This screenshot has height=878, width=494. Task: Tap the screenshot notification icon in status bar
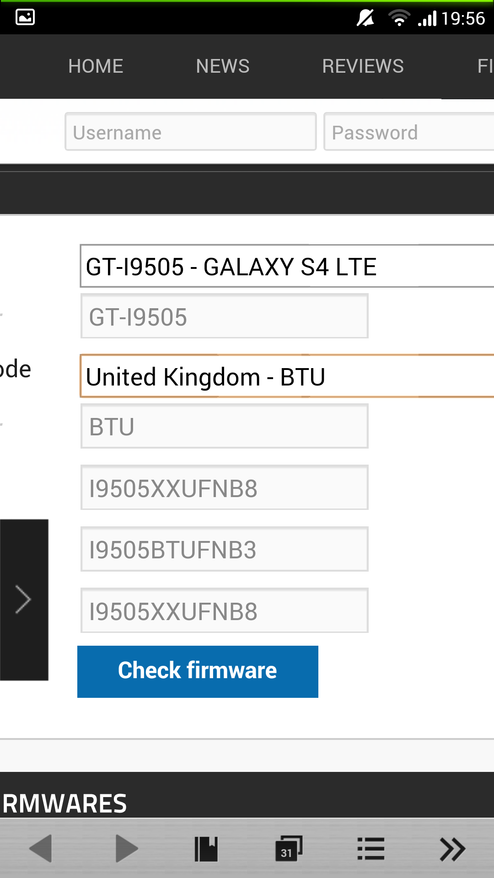click(25, 17)
